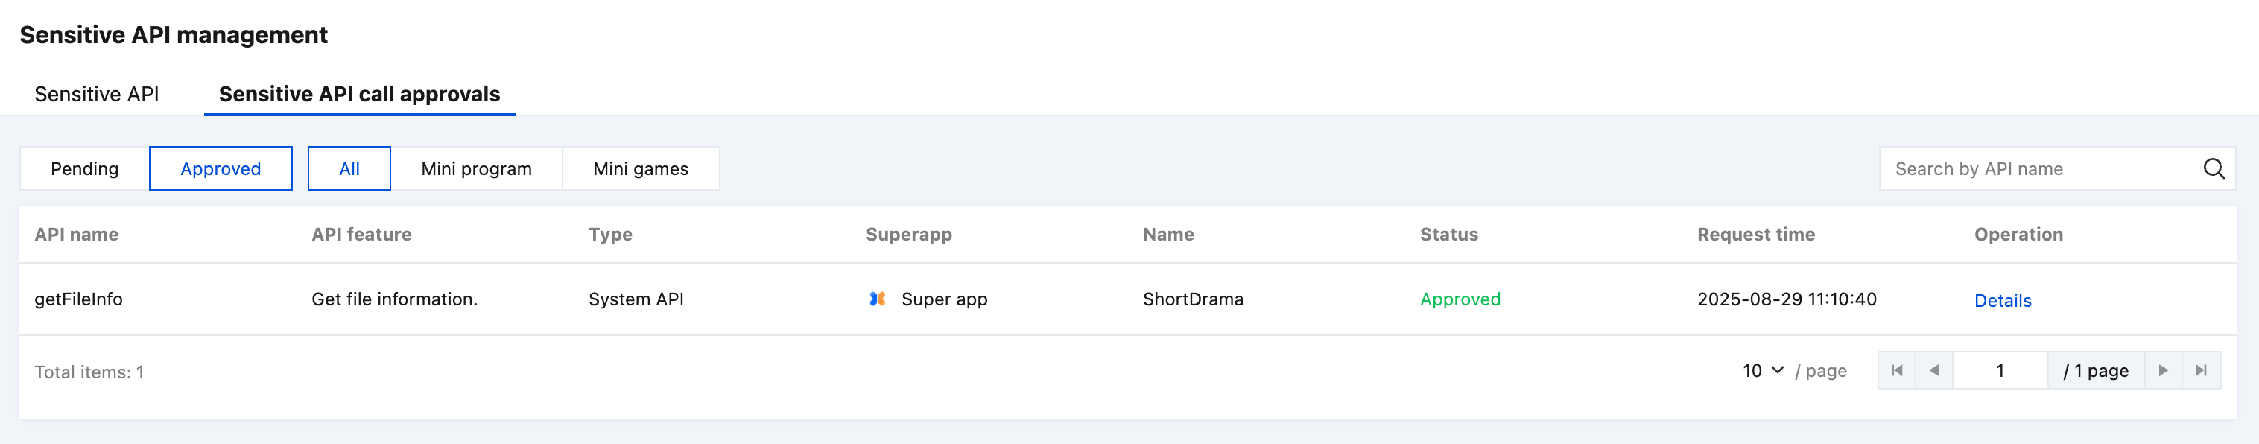The height and width of the screenshot is (444, 2259).
Task: Go to the first page
Action: 1897,370
